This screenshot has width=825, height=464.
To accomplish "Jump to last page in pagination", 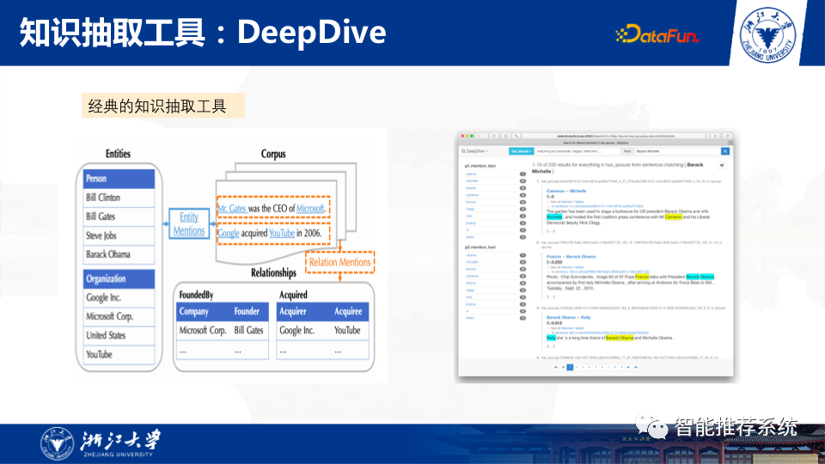I will click(x=636, y=367).
